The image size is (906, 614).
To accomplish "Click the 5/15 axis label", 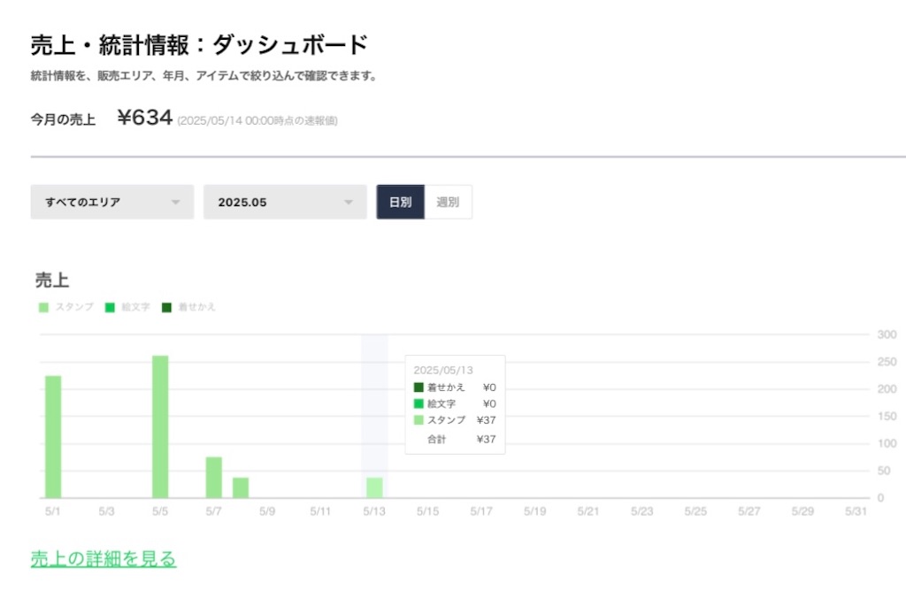I will click(x=427, y=511).
